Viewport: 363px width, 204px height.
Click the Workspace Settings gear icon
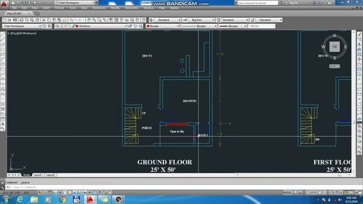[44, 26]
